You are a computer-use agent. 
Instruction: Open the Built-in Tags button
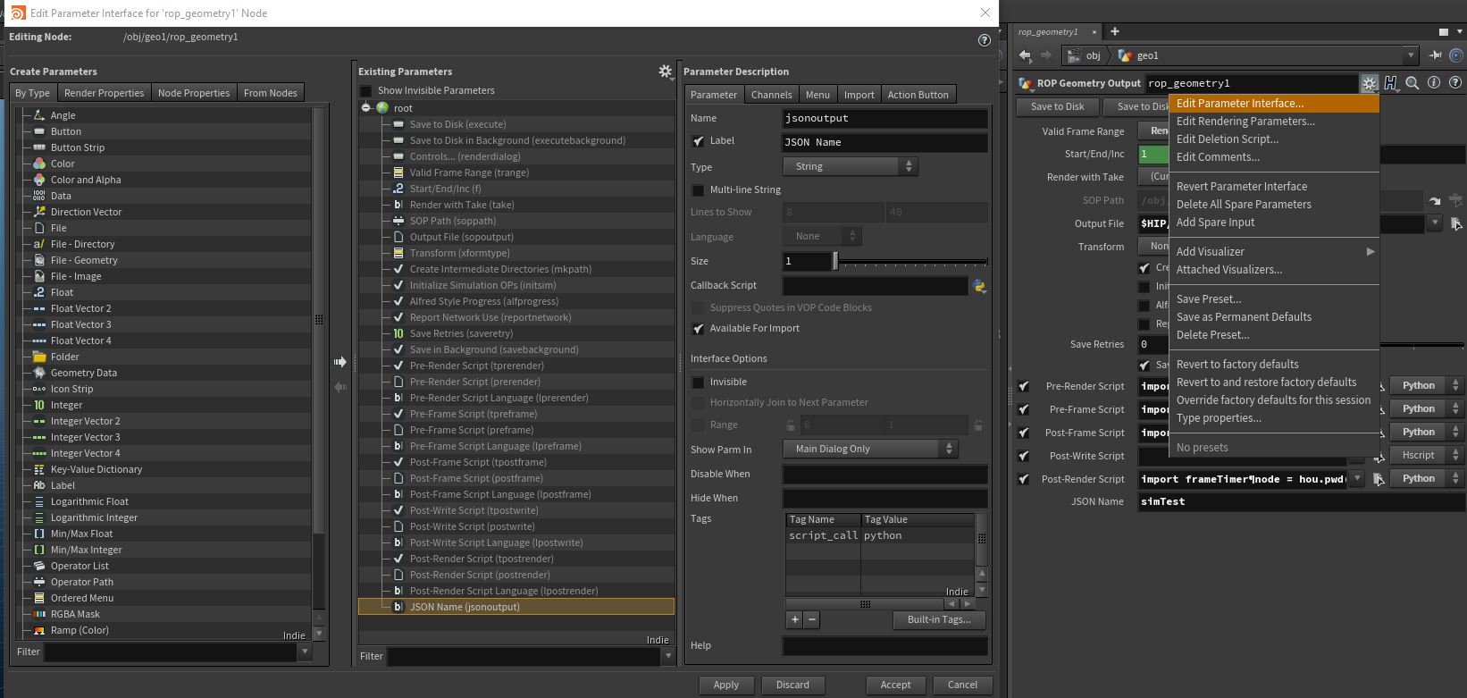click(939, 619)
